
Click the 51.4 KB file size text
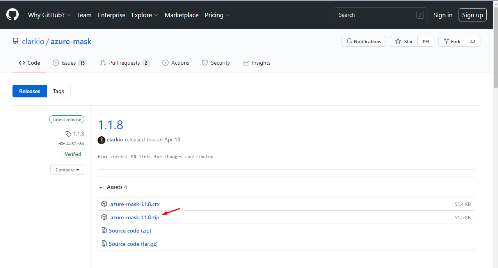click(x=462, y=205)
